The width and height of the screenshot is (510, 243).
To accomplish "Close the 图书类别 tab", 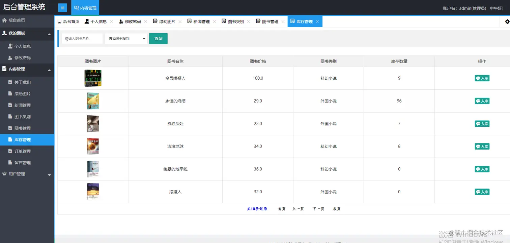I will (x=249, y=22).
